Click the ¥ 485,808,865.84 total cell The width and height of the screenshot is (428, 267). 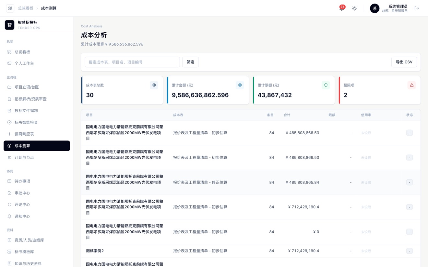(x=302, y=182)
